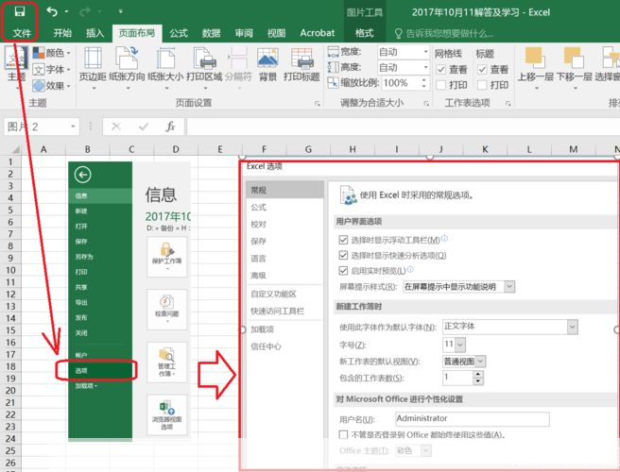Screen dimensions: 620x472
Task: Open the 页面设置 dialog launcher
Action: pos(318,104)
